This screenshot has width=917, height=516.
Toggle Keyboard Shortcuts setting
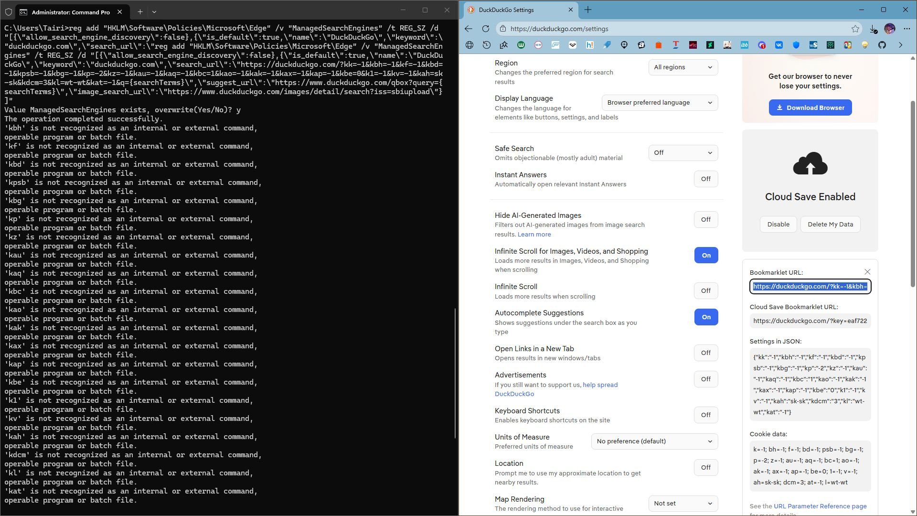pyautogui.click(x=706, y=415)
